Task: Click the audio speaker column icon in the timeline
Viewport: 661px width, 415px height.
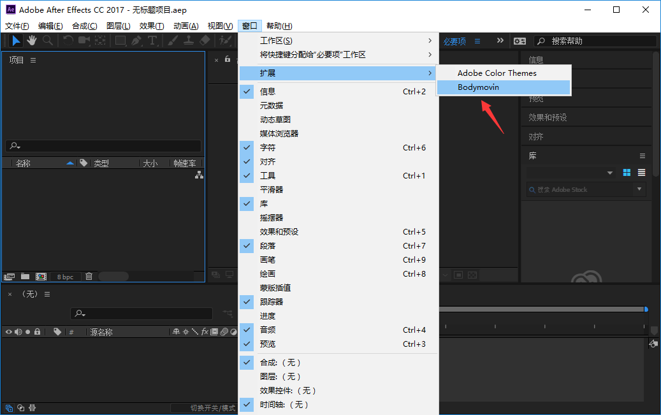Action: (x=18, y=332)
